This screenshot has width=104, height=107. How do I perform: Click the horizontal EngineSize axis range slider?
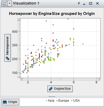pyautogui.click(x=60, y=79)
